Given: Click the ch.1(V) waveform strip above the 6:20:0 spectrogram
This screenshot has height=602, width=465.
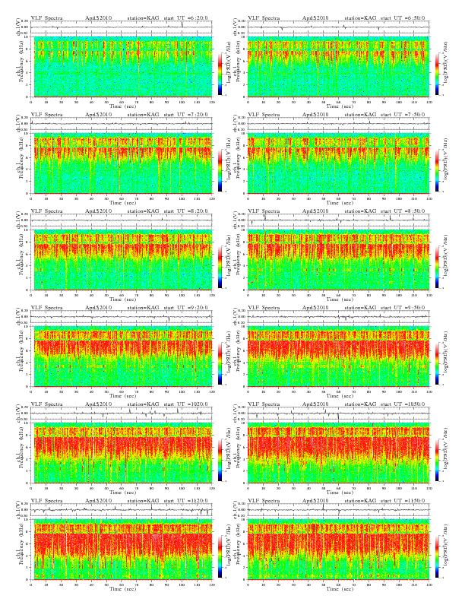Looking at the screenshot, I should click(x=122, y=27).
